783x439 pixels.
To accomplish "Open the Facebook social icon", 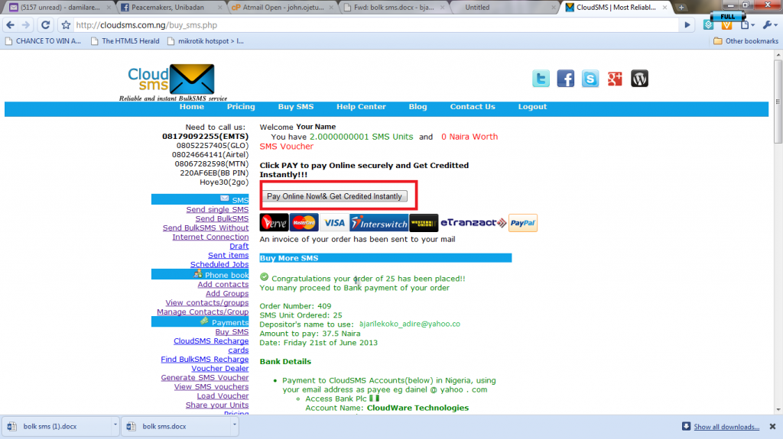I will tap(565, 79).
